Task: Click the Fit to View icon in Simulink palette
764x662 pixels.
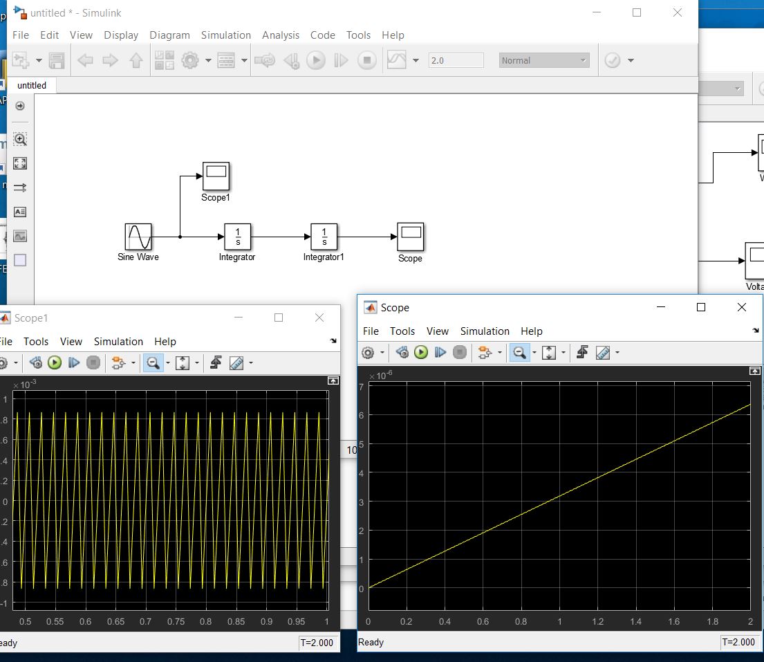Action: pos(20,163)
